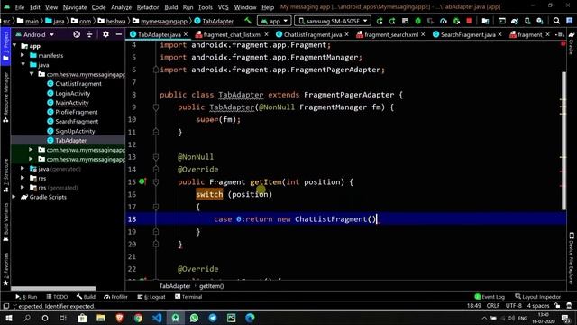
Task: Collapse the app module node
Action: pyautogui.click(x=14, y=46)
